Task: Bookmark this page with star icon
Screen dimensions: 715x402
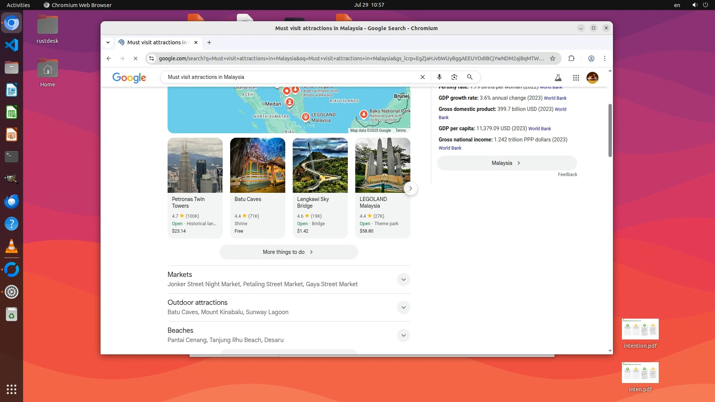Action: click(x=553, y=58)
